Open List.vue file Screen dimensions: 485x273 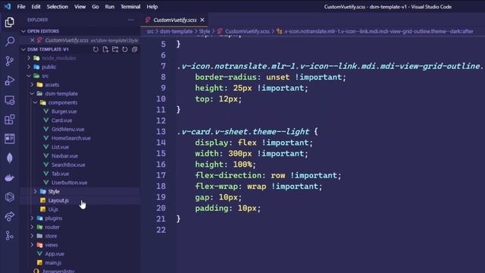(60, 147)
